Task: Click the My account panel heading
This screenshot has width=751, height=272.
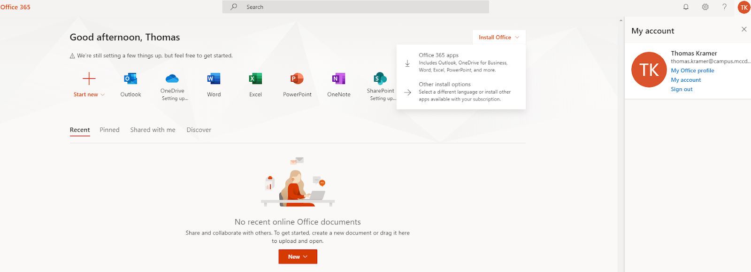Action: tap(652, 31)
